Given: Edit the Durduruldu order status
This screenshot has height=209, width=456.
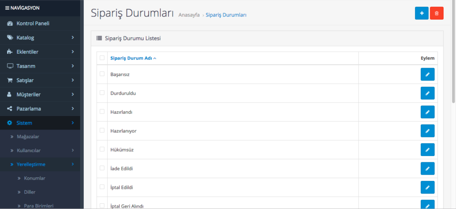Looking at the screenshot, I should pyautogui.click(x=427, y=93).
